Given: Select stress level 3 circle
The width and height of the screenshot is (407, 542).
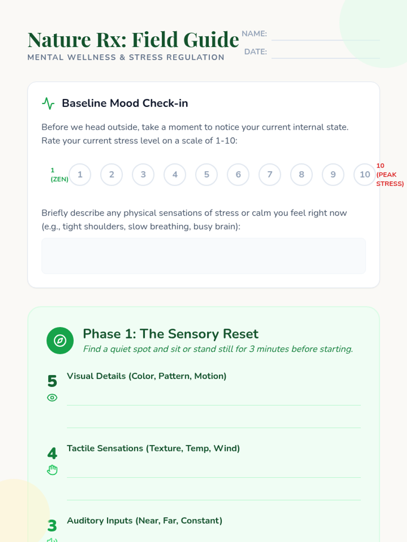Looking at the screenshot, I should coord(143,174).
